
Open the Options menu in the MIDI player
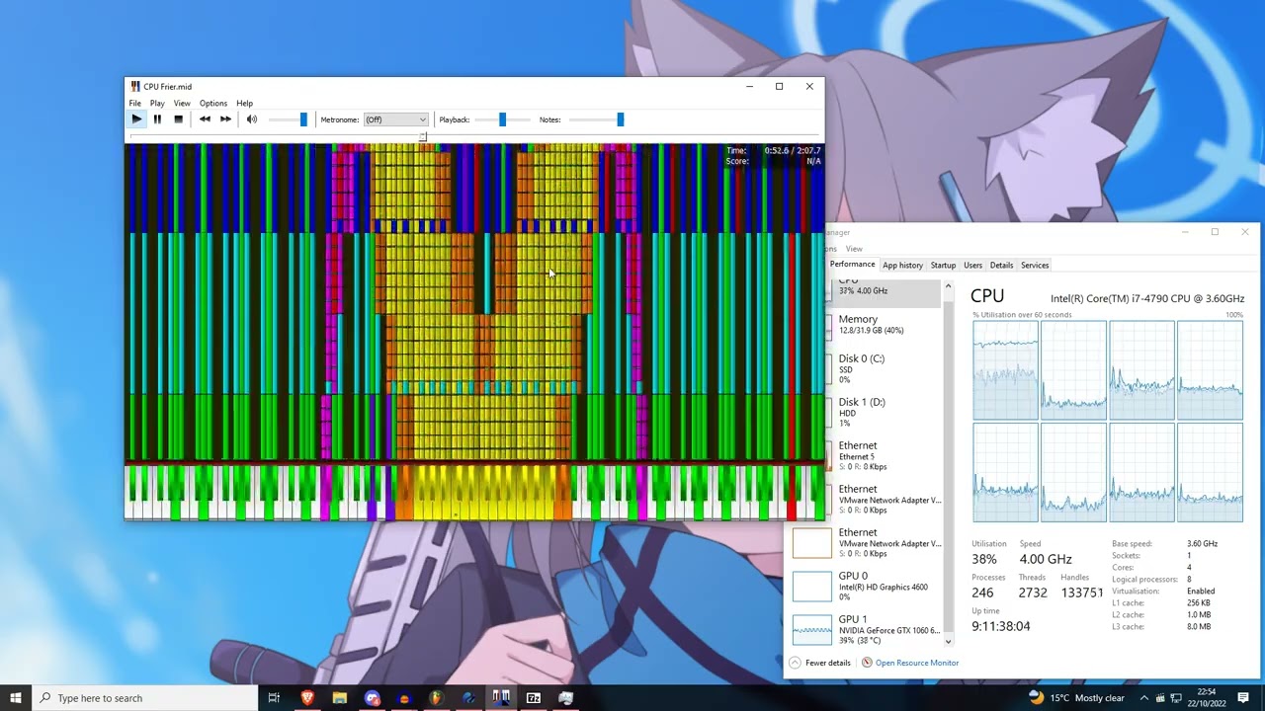point(213,103)
